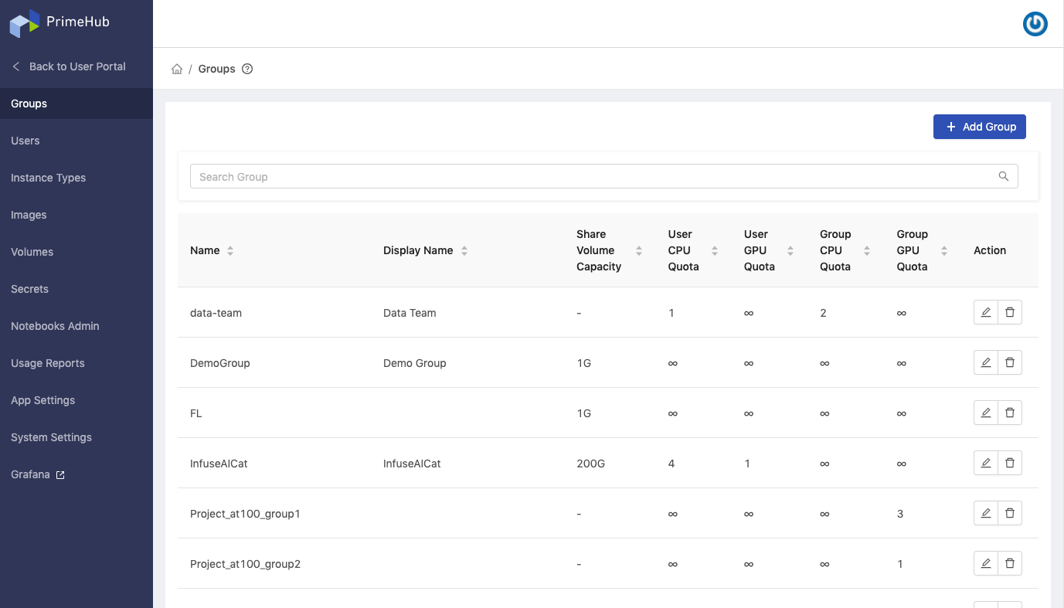Click the data-team name cell

coord(216,313)
